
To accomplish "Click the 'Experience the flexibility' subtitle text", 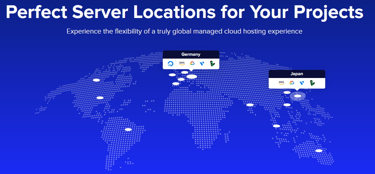I will pos(184,31).
